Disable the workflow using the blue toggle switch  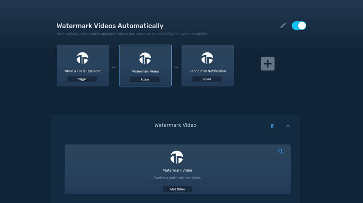pyautogui.click(x=299, y=26)
